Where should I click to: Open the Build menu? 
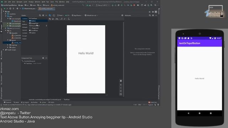pyautogui.click(x=43, y=2)
